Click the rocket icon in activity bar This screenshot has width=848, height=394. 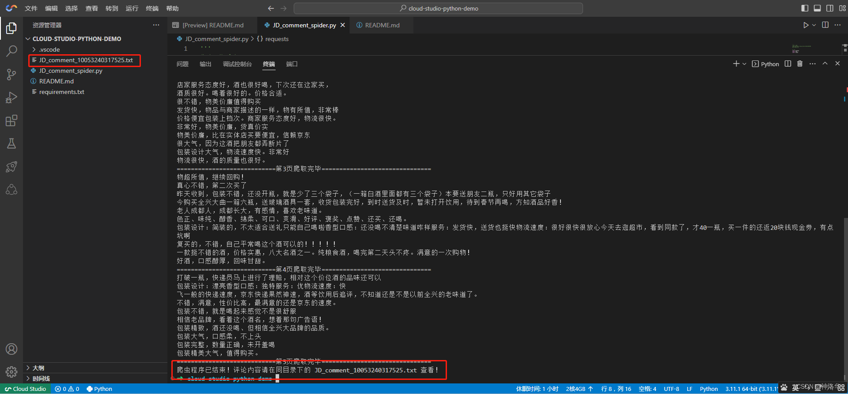(x=11, y=166)
